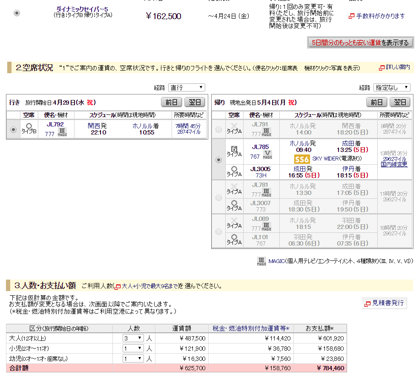Image resolution: width=419 pixels, height=383 pixels.
Task: Click the SS6 SKY WIDER seat icon
Action: click(x=302, y=159)
